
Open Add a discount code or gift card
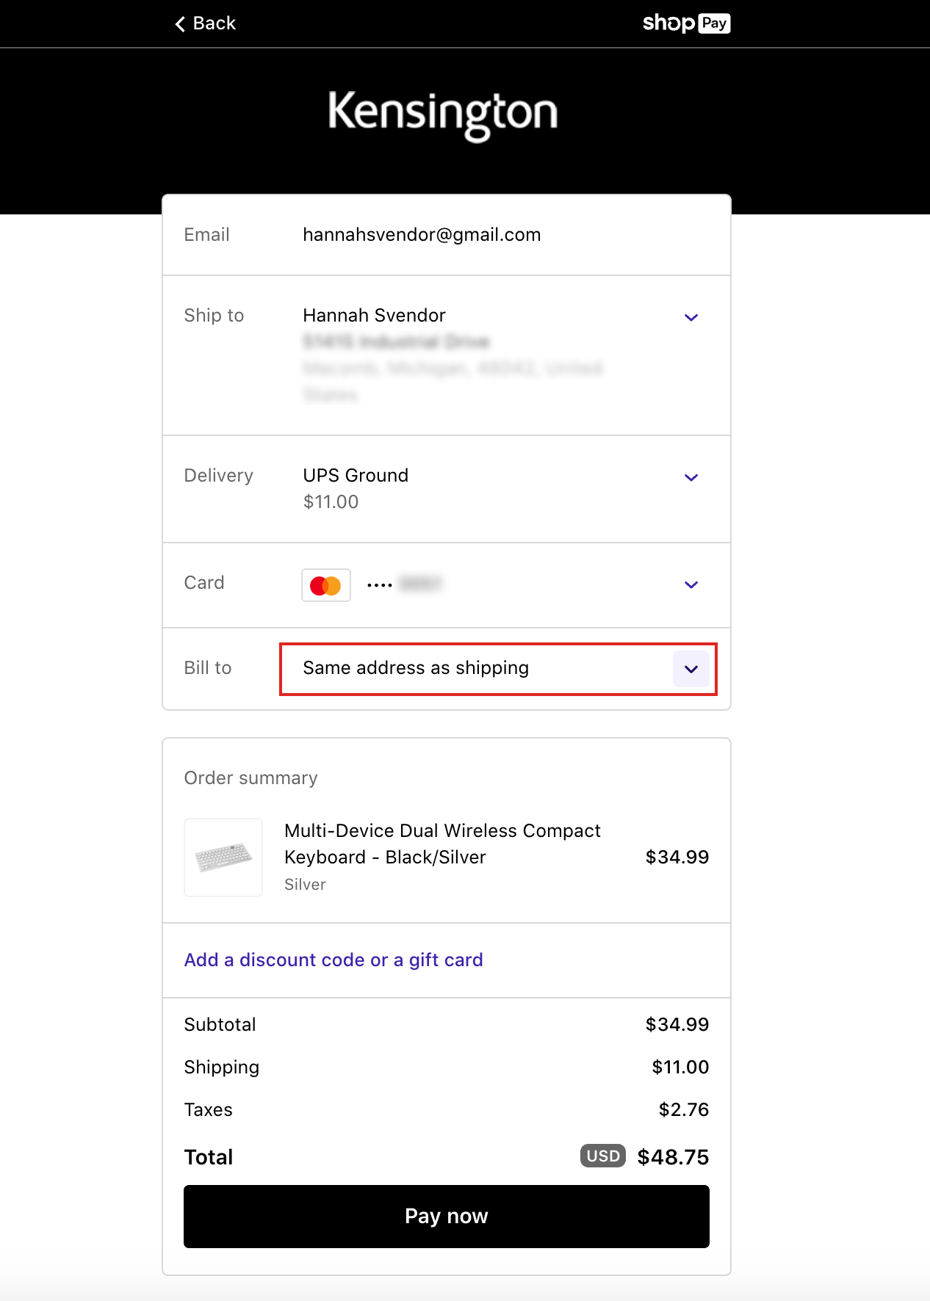click(333, 960)
